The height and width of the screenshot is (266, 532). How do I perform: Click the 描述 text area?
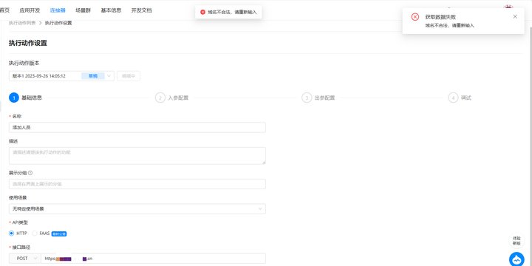pos(137,156)
